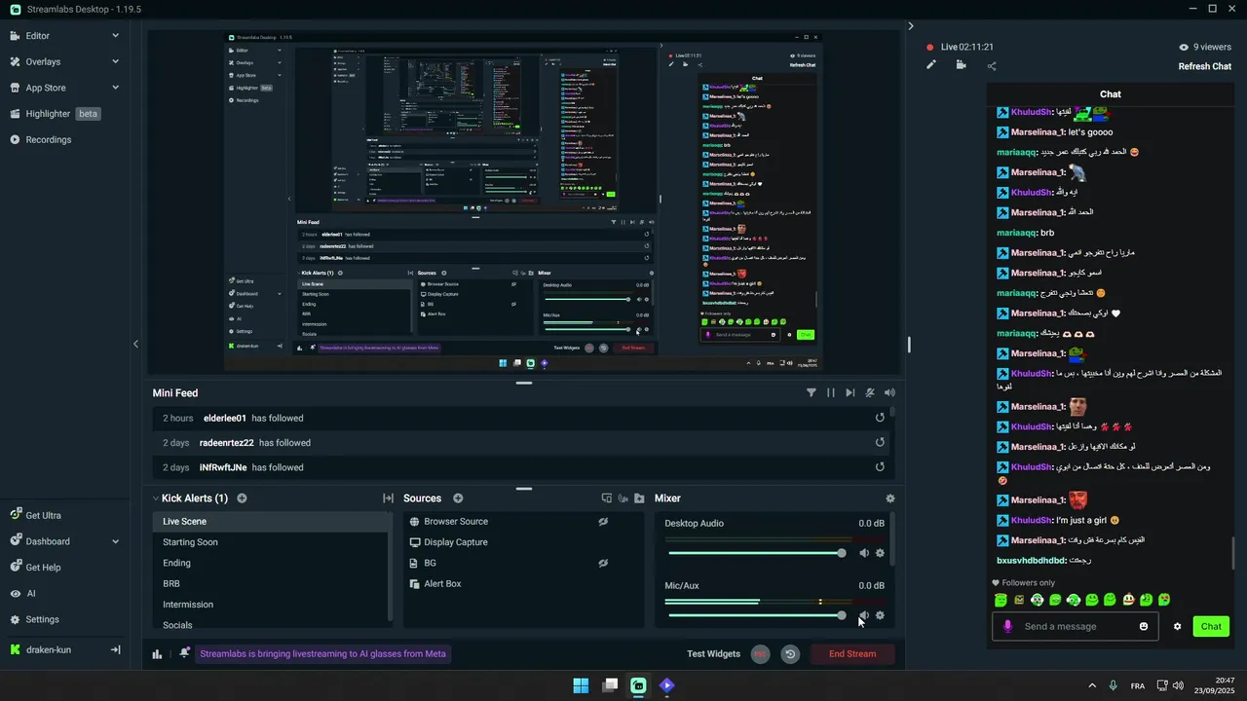This screenshot has width=1247, height=701.
Task: Open the Mixer advanced settings gear
Action: point(889,498)
